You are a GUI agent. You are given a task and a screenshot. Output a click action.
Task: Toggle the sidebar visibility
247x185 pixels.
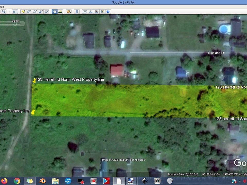point(15,11)
